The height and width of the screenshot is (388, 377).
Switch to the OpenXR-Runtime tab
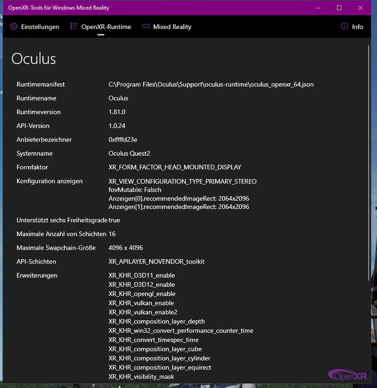[101, 27]
